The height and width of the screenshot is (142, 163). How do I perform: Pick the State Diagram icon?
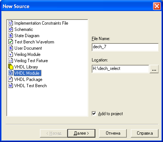[x=11, y=36]
